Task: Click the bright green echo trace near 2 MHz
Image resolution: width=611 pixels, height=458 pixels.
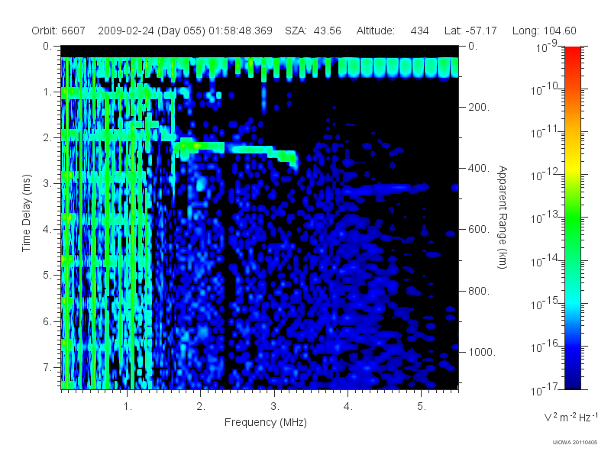Action: (x=199, y=147)
